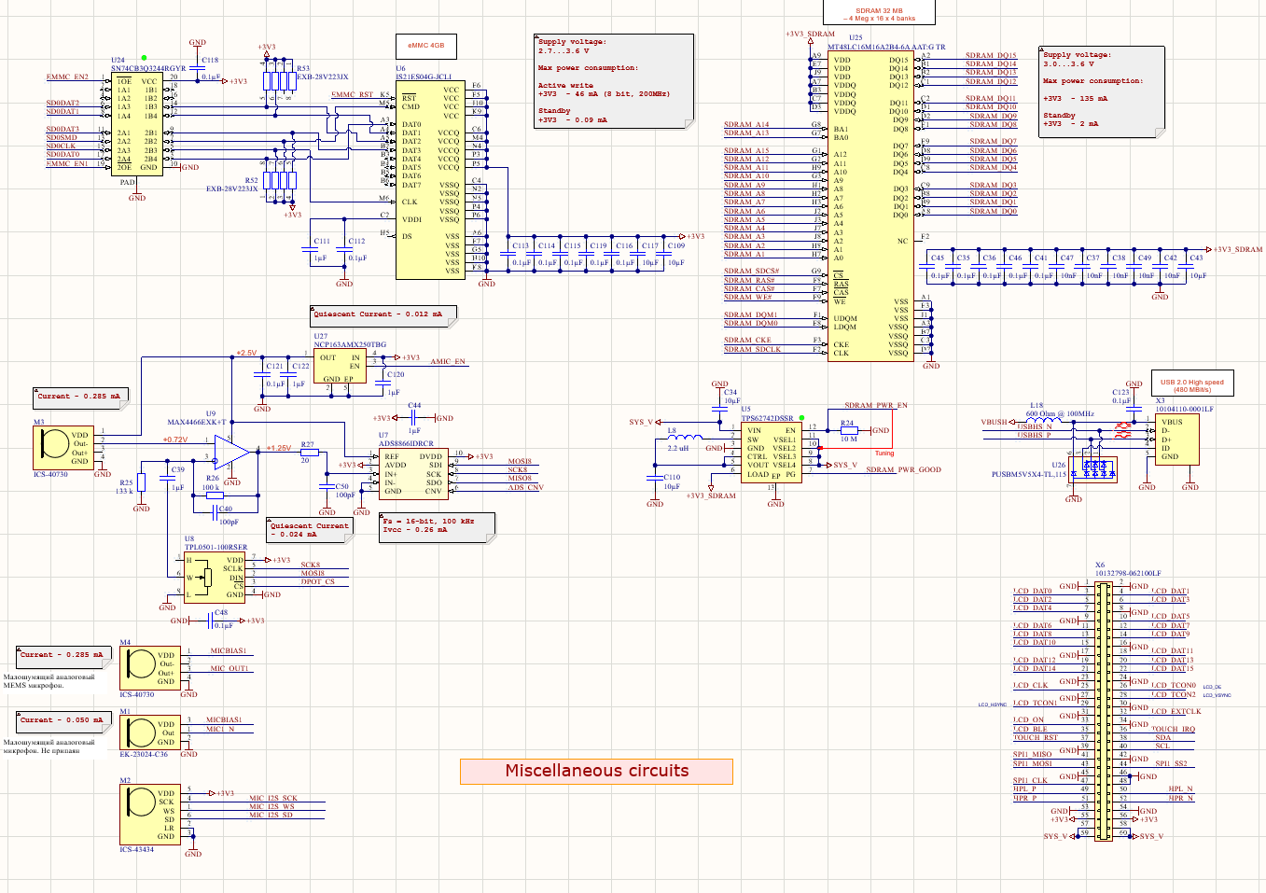Select the U5 TPS62742DSSR converter
The image size is (1266, 893).
tap(772, 452)
